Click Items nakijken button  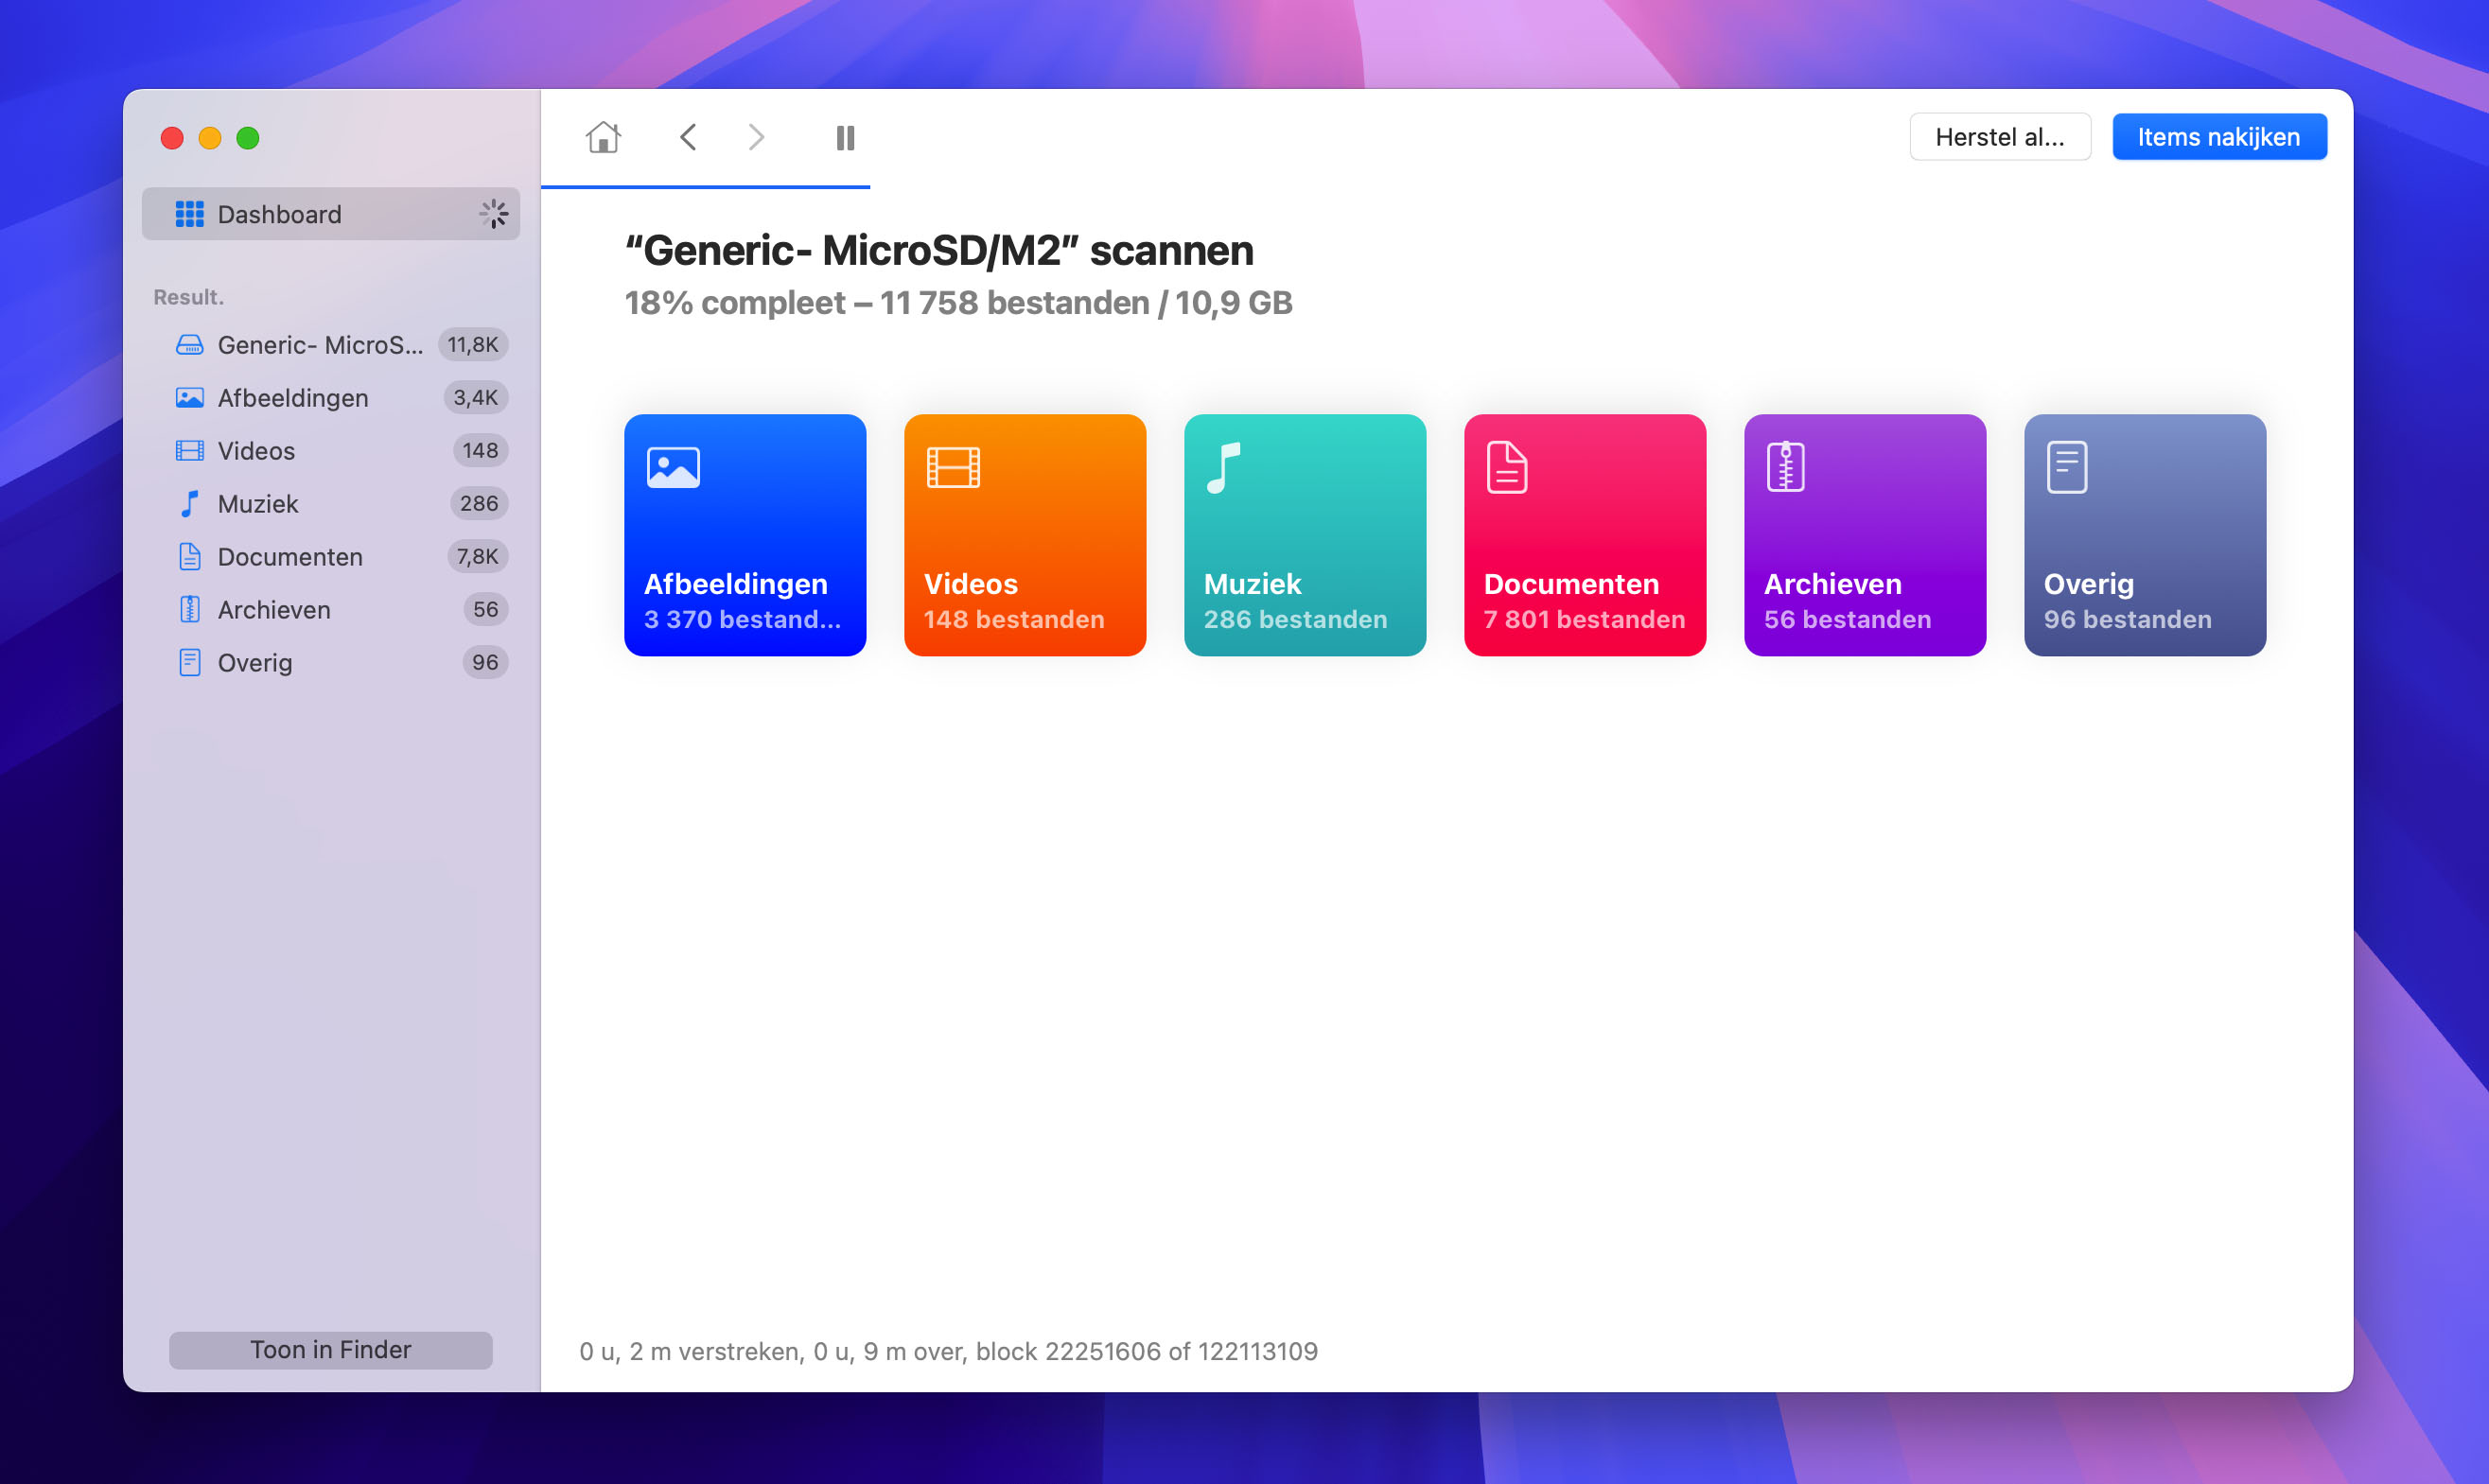coord(2219,137)
